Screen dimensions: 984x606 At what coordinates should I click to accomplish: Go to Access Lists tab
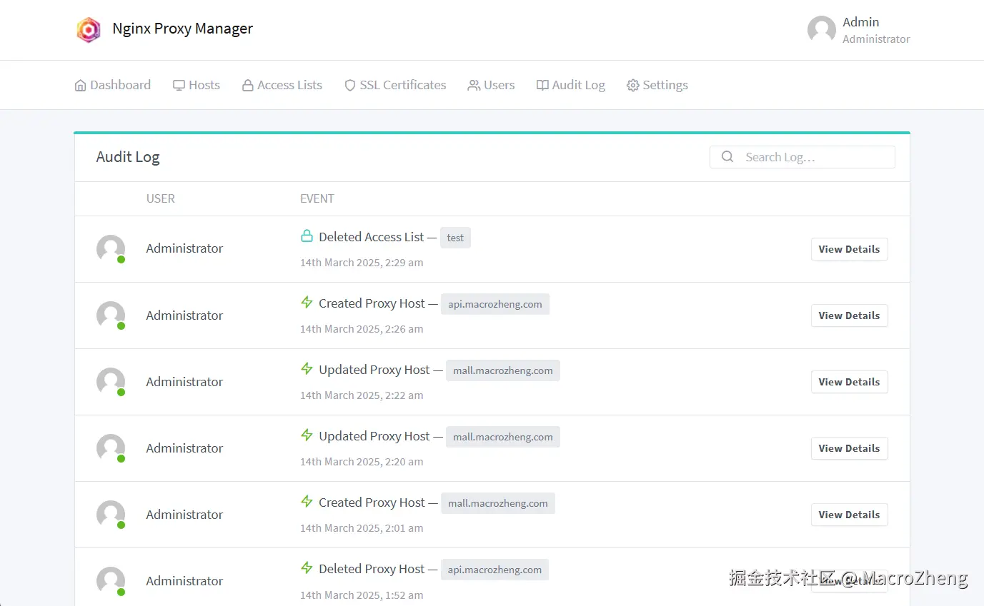pos(282,85)
